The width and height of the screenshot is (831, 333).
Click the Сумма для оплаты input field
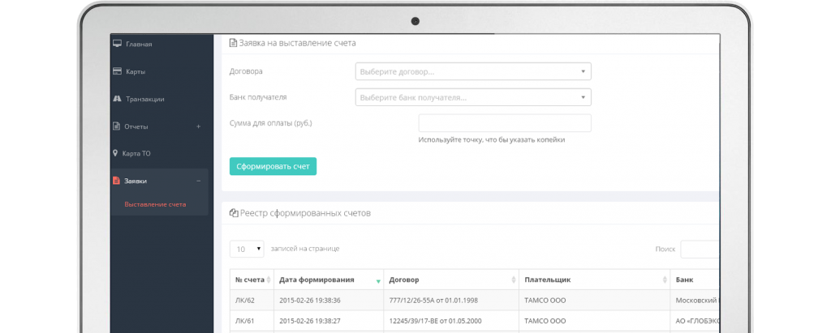coord(504,123)
